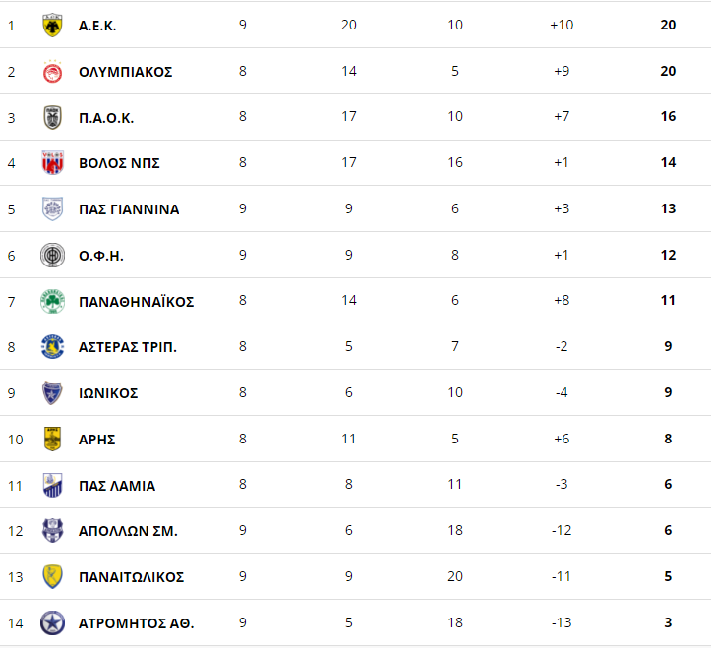
Task: Click the Apollon Smyrnis crest
Action: pos(52,531)
